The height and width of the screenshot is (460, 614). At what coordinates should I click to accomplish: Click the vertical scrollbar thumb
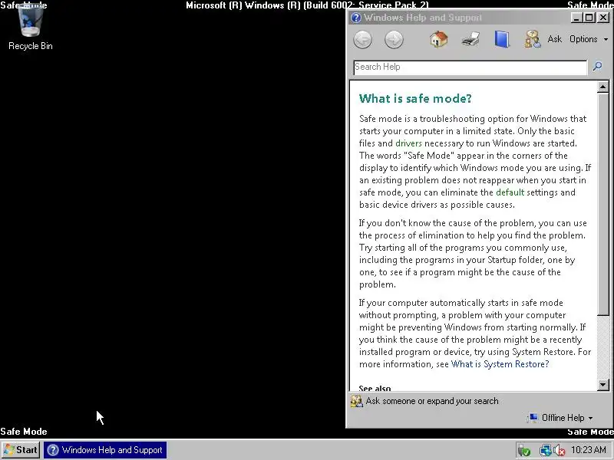[603, 204]
